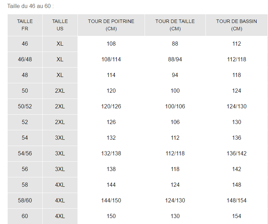Screen dimensions: 268x224
Task: Click the 46/48 FR size cell
Action: pyautogui.click(x=25, y=59)
